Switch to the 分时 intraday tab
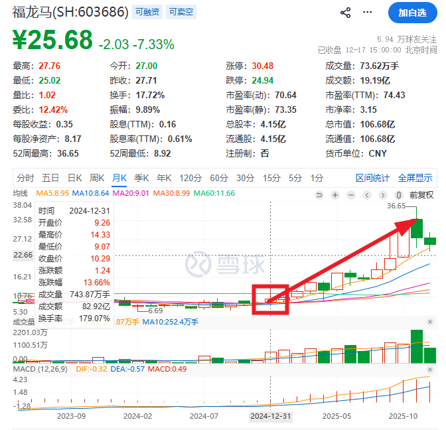Screen dimensions: 446x430 click(x=25, y=178)
